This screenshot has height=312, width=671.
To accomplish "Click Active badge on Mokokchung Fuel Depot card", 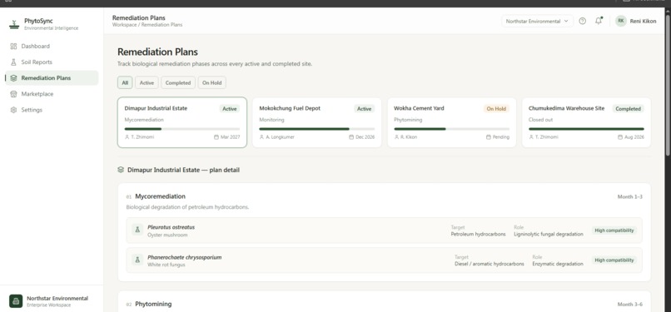I will [x=364, y=109].
